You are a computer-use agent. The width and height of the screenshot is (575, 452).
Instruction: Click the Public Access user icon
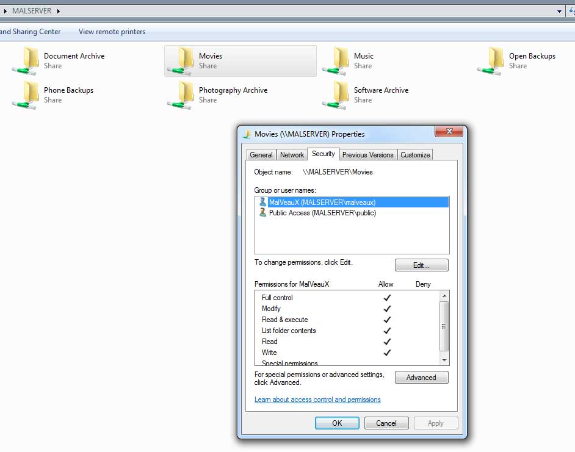(262, 213)
